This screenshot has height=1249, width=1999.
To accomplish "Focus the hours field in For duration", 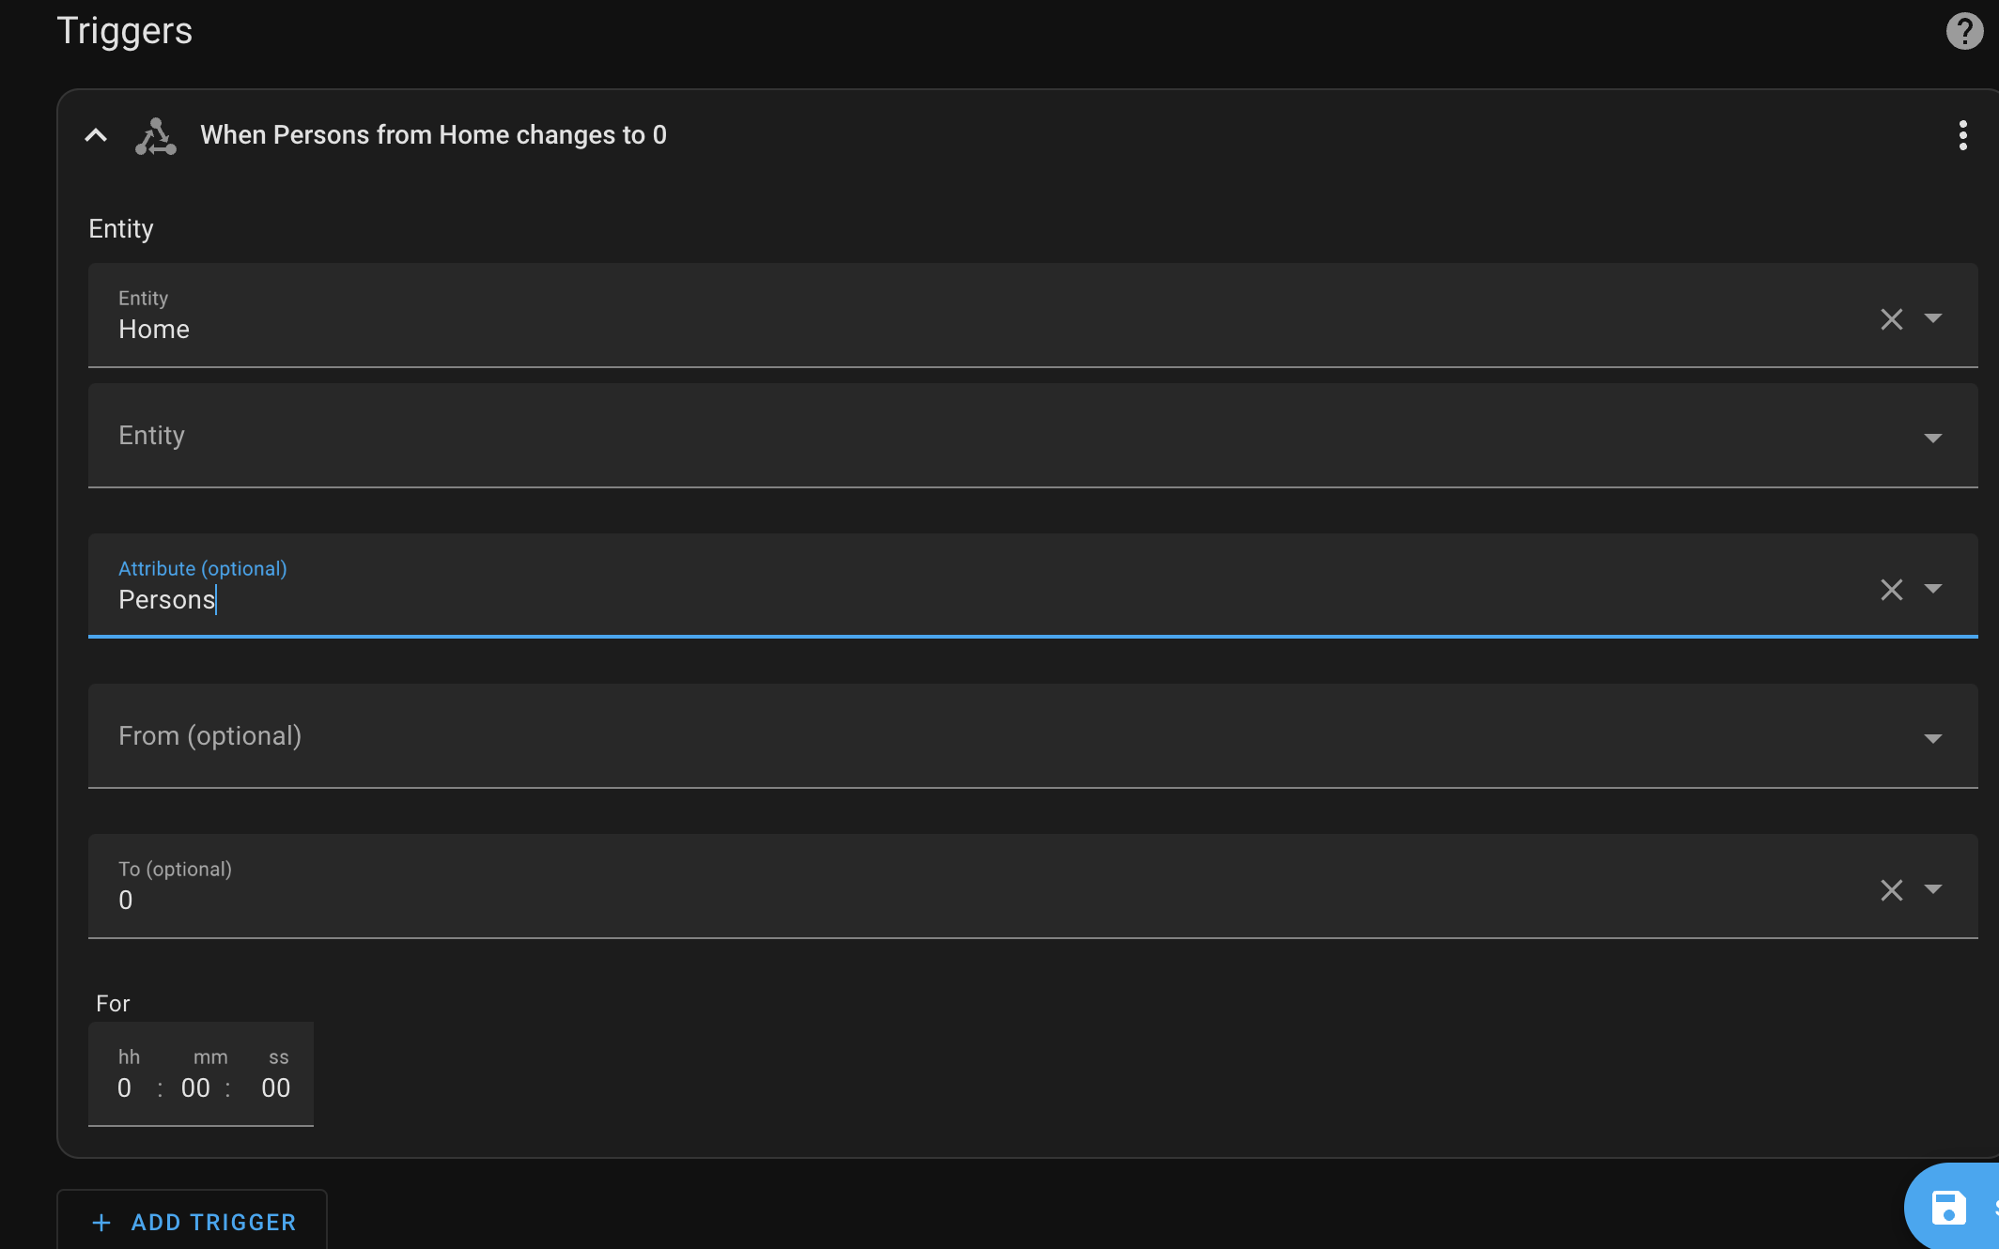I will [x=125, y=1087].
